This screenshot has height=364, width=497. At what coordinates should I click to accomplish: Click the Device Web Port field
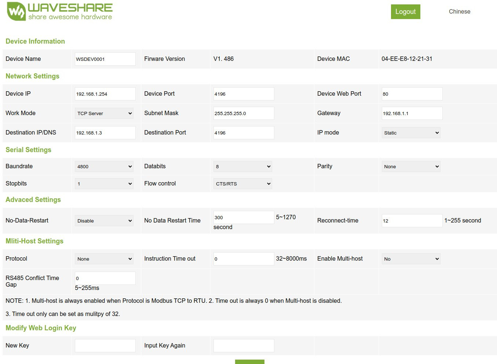pos(412,94)
